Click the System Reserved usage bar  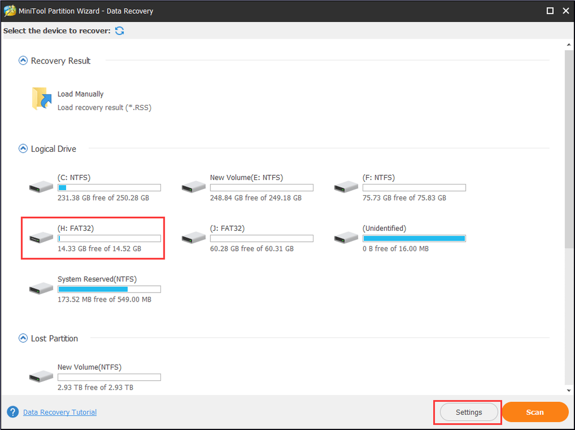point(109,289)
